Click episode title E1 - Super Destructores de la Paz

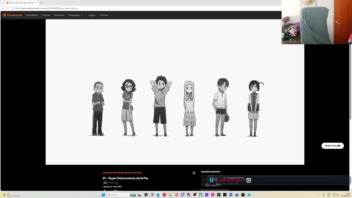coord(125,178)
